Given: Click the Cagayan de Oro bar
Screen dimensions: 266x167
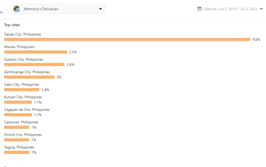Looking at the screenshot, I should click(18, 115).
